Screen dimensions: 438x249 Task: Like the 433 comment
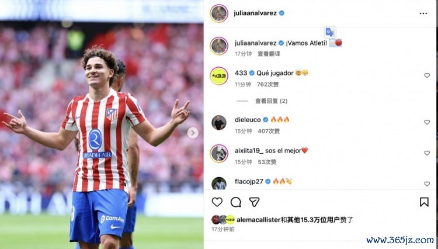pyautogui.click(x=427, y=75)
